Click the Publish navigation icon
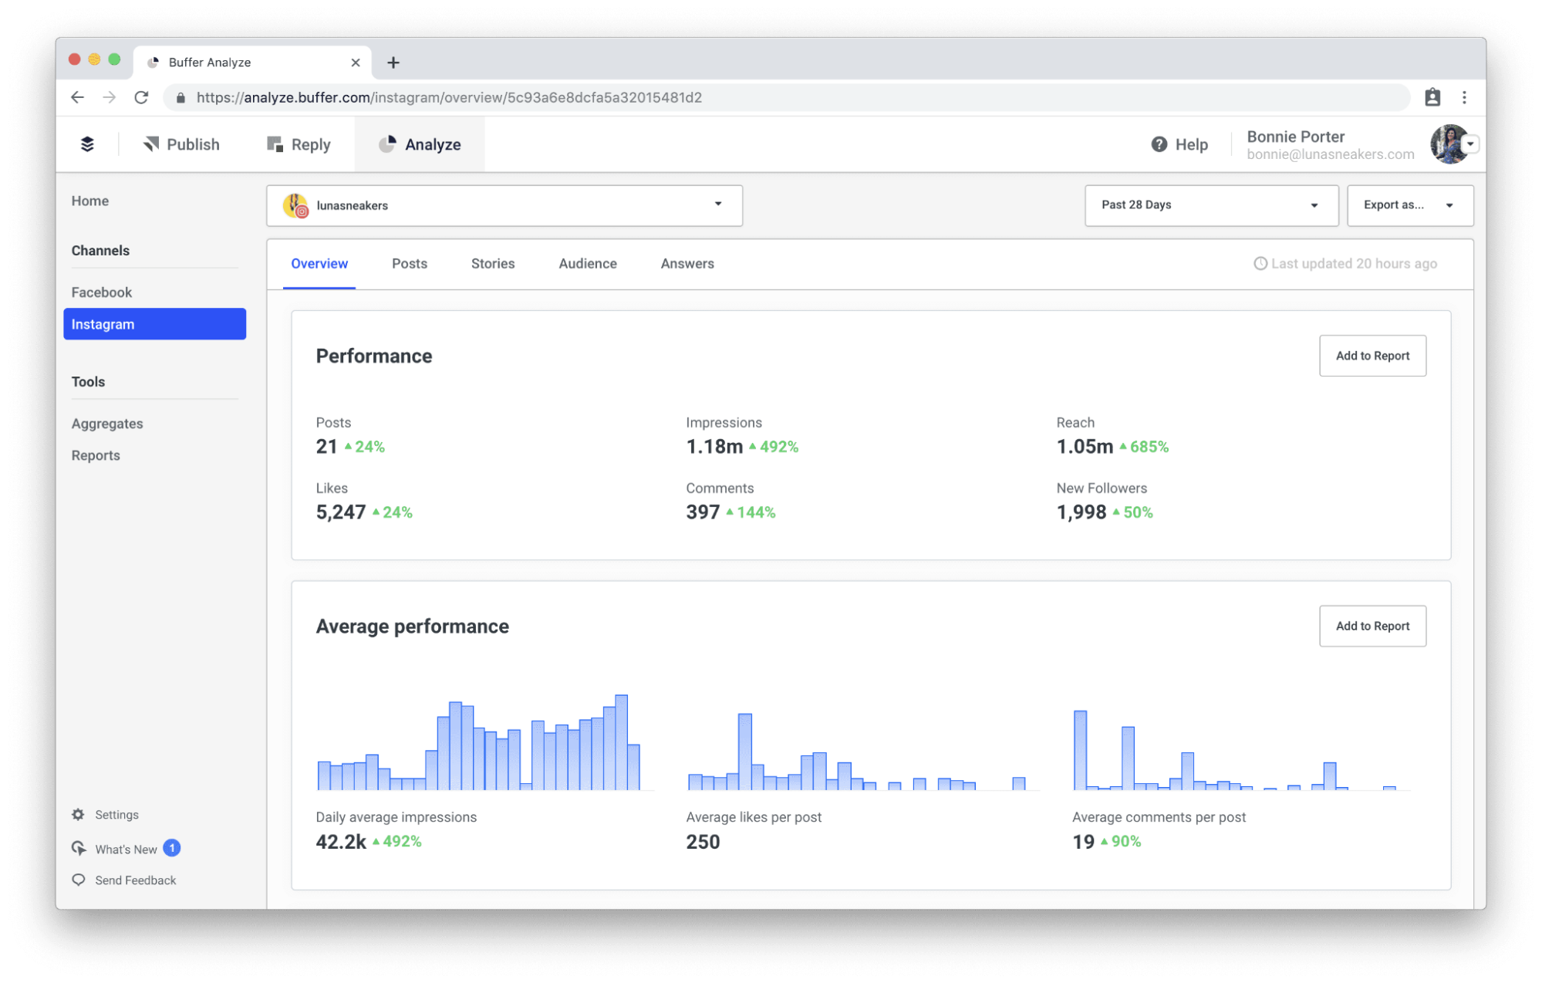 (152, 144)
